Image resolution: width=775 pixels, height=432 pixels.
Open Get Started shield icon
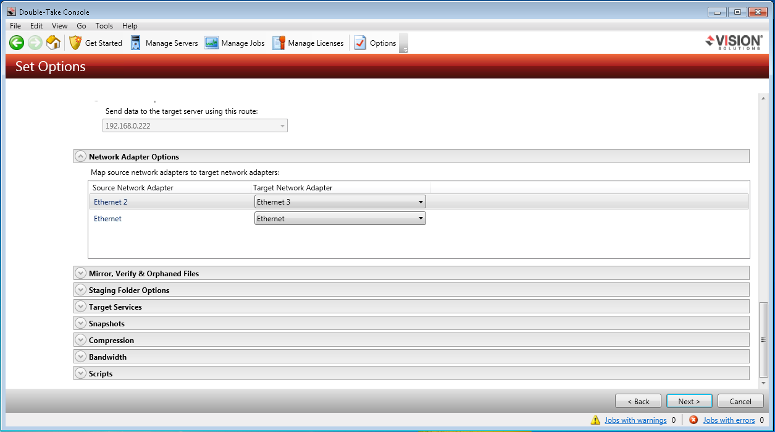(x=75, y=43)
